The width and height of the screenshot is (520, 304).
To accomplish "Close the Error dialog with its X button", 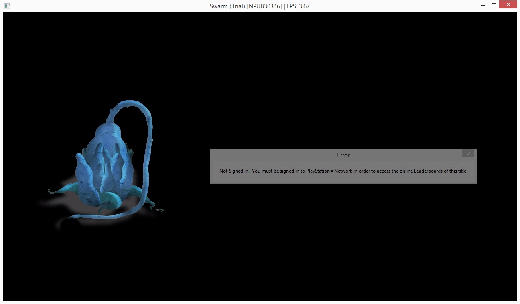I will (468, 154).
